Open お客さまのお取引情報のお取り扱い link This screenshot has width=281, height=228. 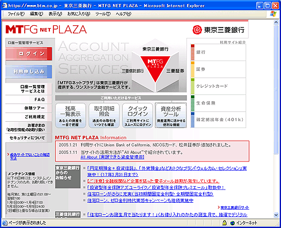[29, 127]
